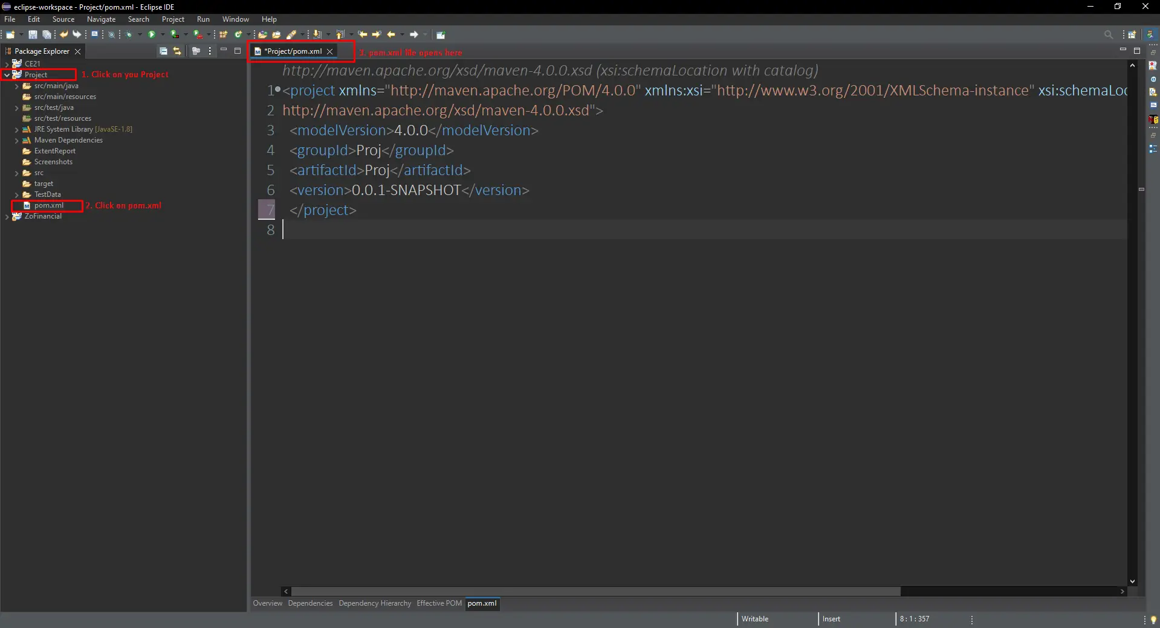The width and height of the screenshot is (1160, 628).
Task: Toggle Link with Editor in Package Explorer
Action: [177, 51]
